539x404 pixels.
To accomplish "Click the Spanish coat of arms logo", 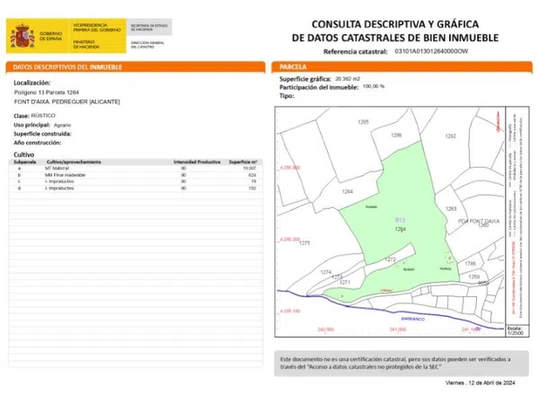I will pyautogui.click(x=22, y=36).
